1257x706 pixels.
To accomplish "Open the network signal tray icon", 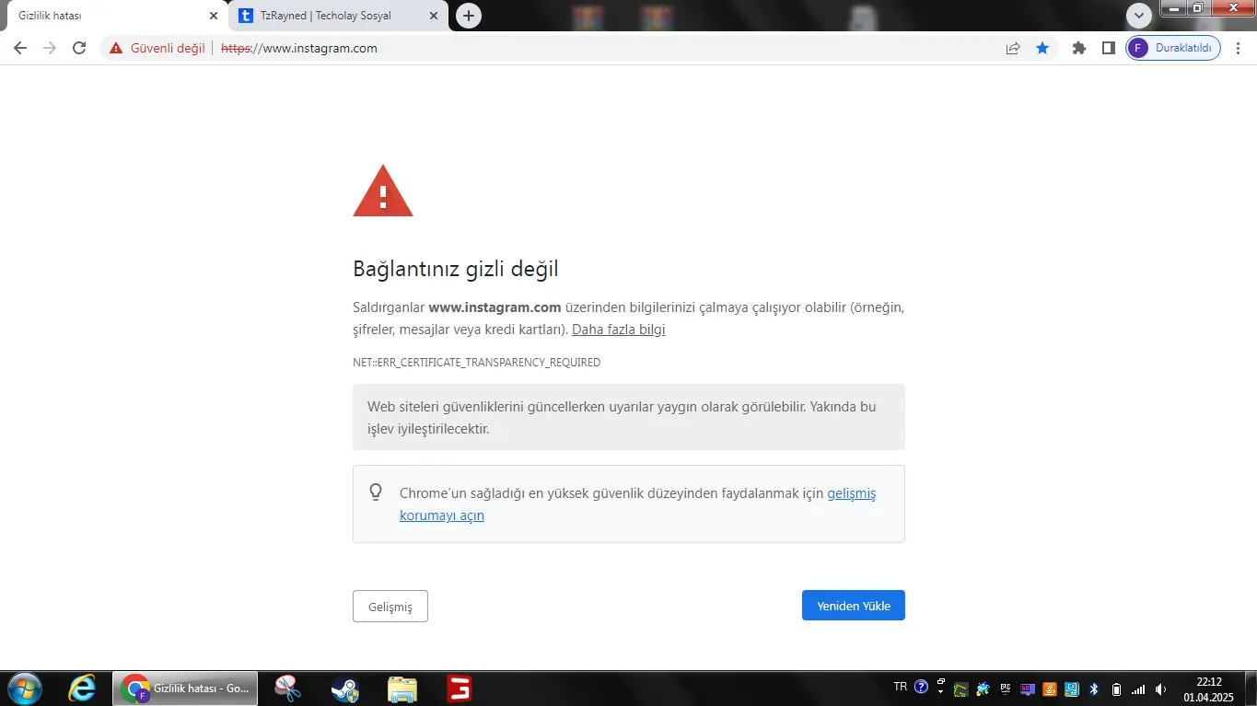I will click(x=1138, y=689).
